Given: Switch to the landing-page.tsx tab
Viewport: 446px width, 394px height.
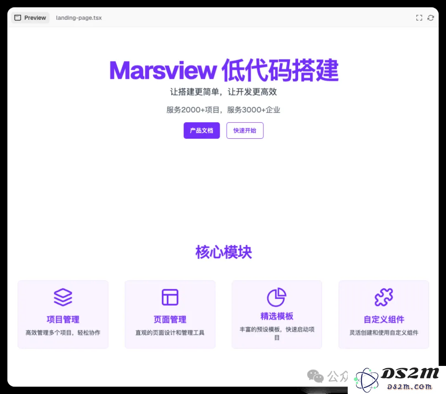Looking at the screenshot, I should pyautogui.click(x=79, y=18).
